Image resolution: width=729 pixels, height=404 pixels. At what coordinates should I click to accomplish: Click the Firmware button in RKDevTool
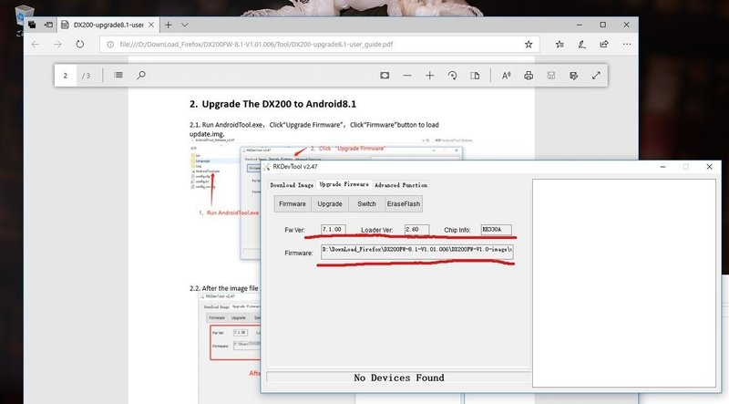pos(293,204)
